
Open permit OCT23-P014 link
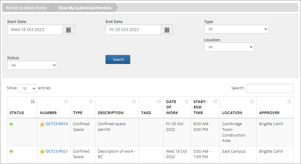[57, 124]
